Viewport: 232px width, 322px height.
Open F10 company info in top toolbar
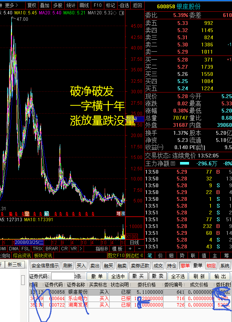click(x=98, y=5)
